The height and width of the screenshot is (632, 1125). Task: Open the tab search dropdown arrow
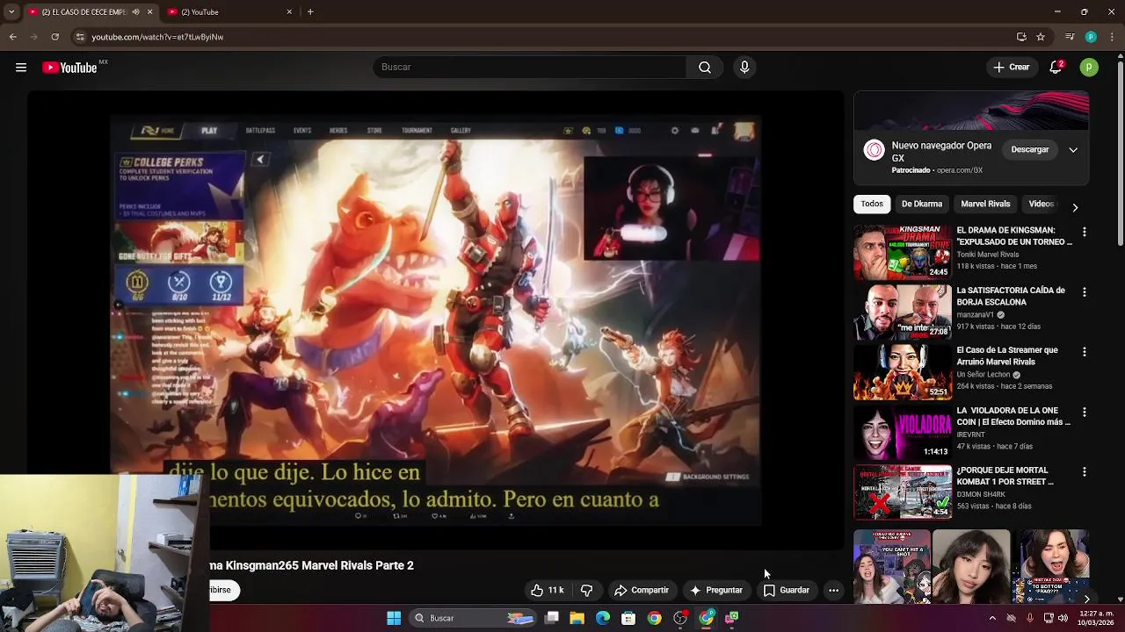coord(11,12)
